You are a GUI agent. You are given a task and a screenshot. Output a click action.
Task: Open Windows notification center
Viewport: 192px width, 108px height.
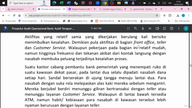tap(187, 3)
